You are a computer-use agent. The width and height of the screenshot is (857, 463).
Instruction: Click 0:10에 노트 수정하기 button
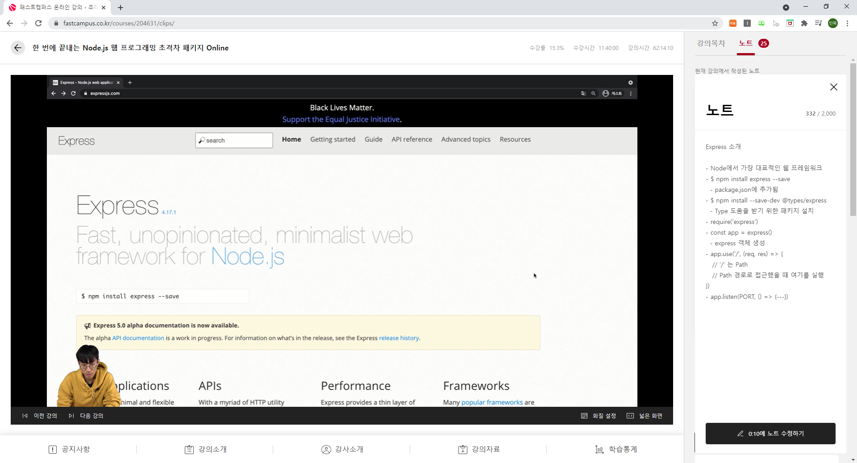tap(770, 434)
